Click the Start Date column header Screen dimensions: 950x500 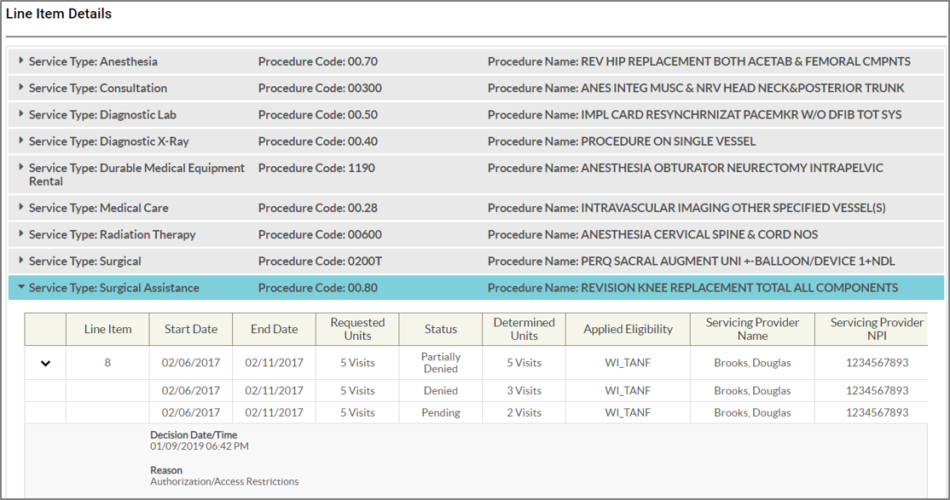190,329
